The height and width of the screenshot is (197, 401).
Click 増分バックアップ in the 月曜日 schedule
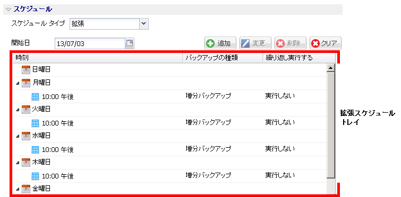pos(208,95)
